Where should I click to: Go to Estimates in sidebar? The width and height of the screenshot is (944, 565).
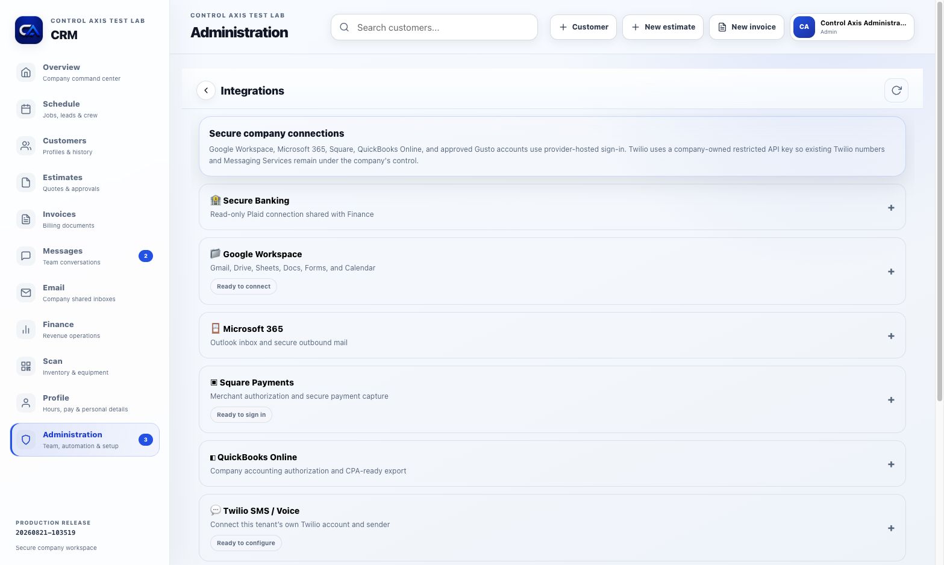point(85,183)
